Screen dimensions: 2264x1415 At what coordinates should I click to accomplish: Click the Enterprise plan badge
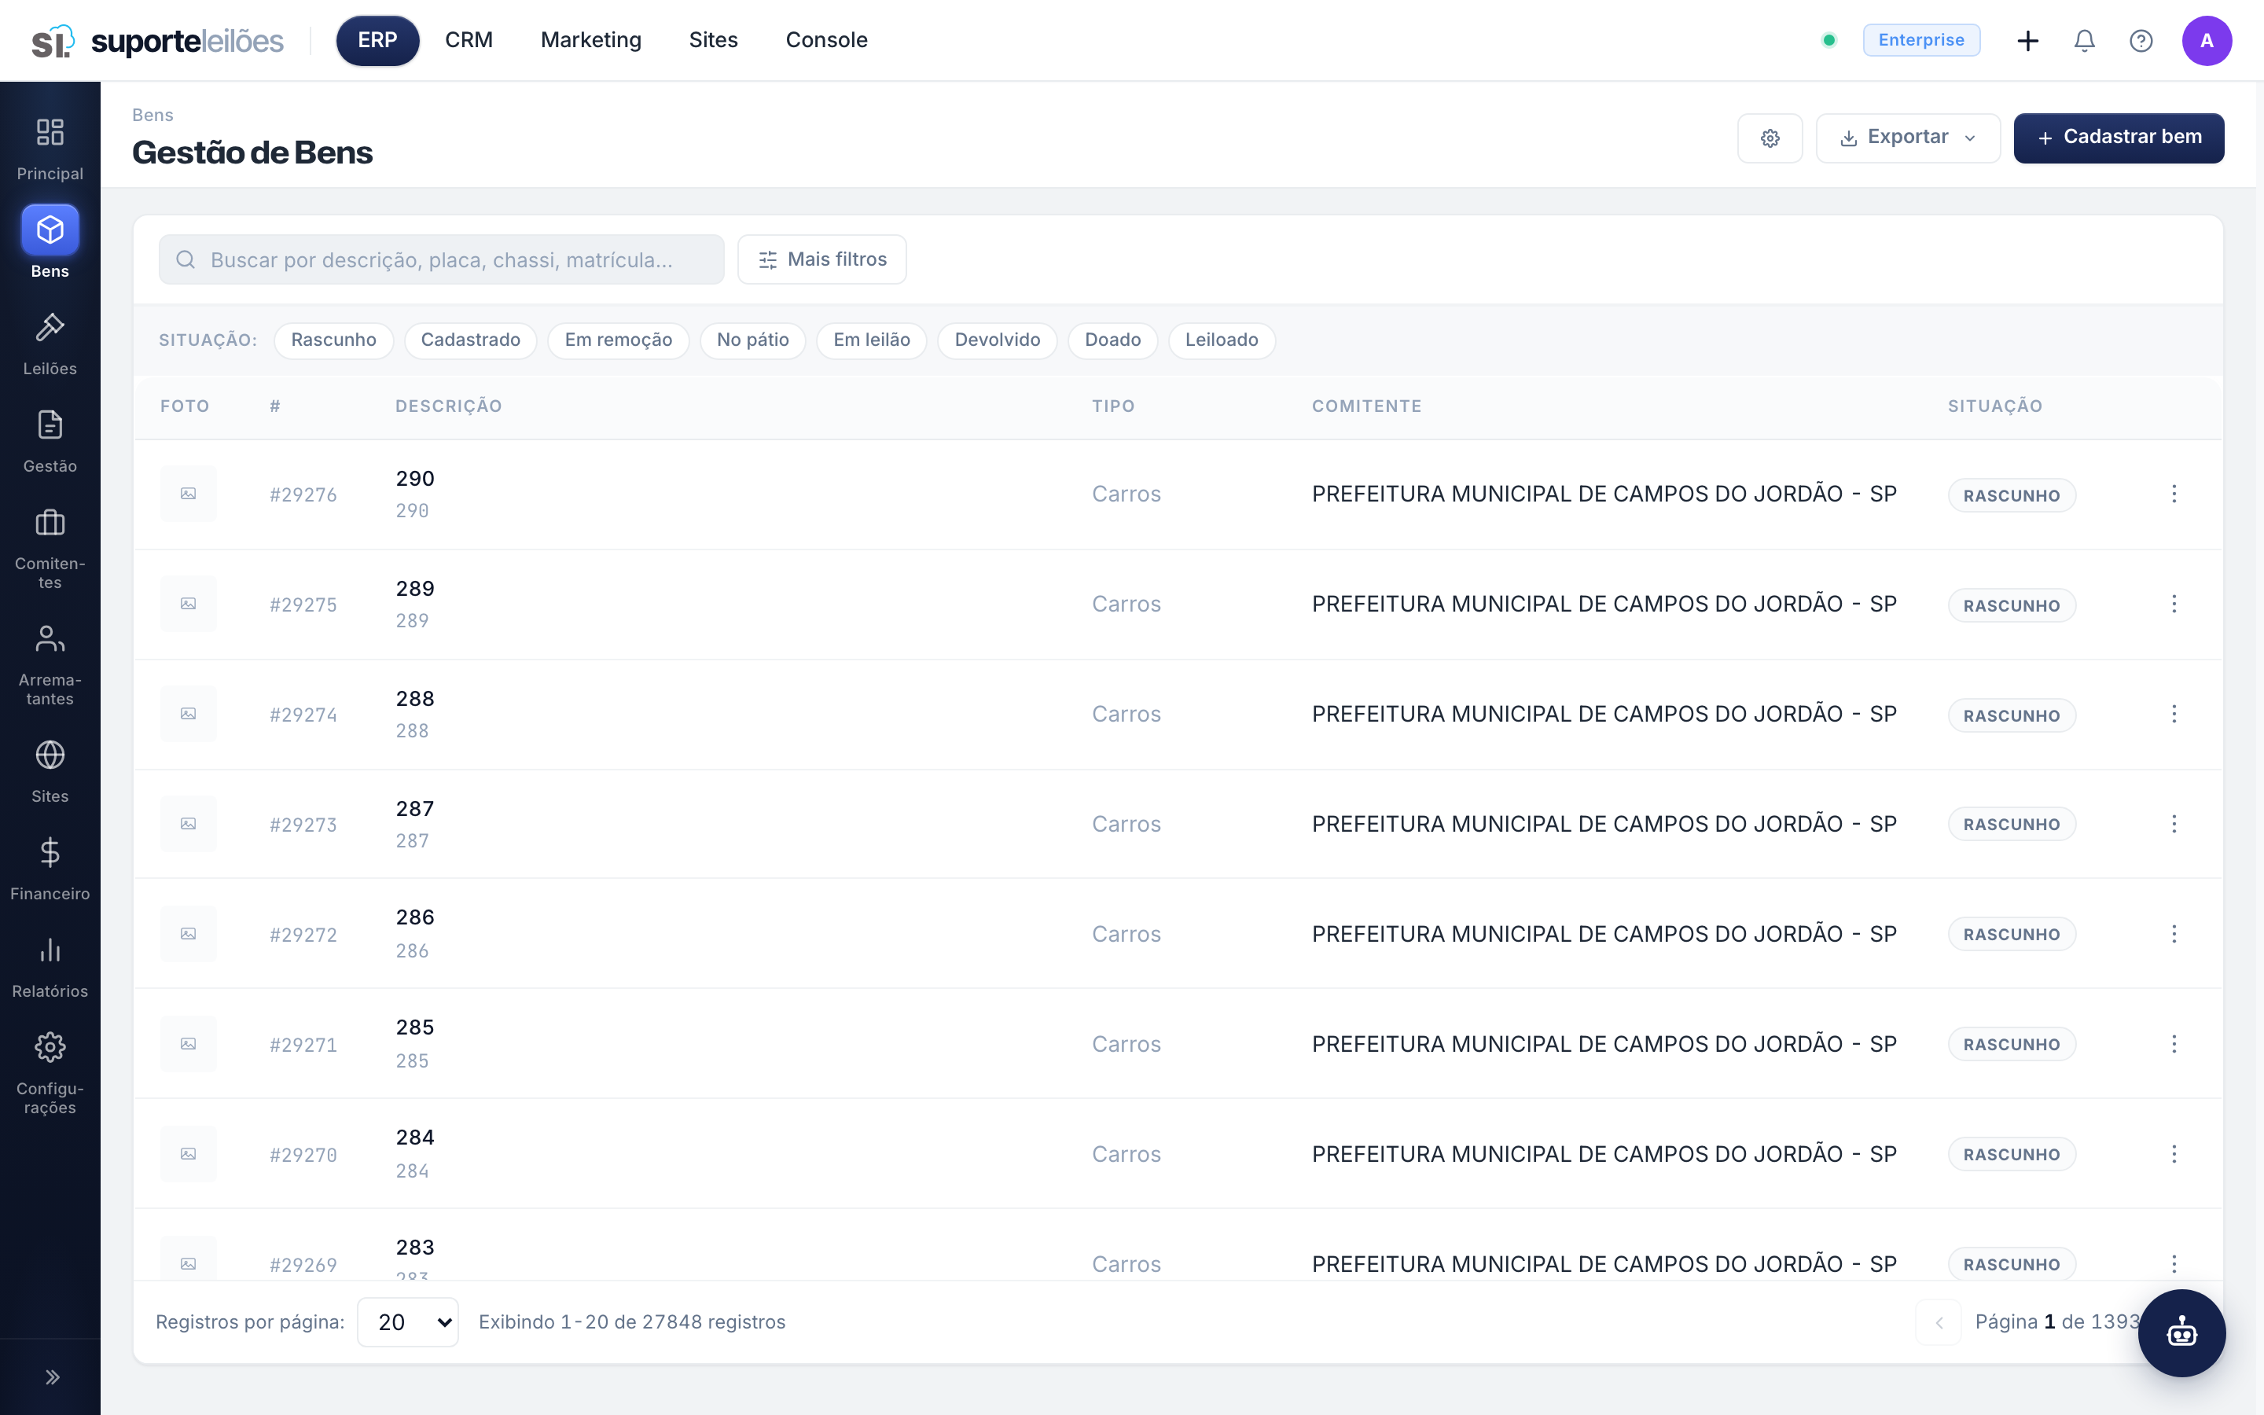click(x=1920, y=40)
